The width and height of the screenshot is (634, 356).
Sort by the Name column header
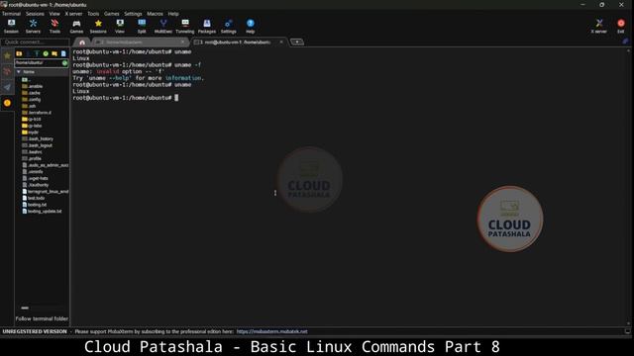[42, 72]
